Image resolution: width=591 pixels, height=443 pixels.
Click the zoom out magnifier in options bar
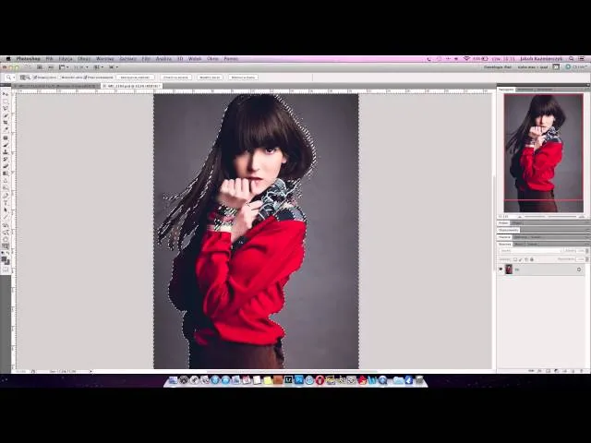click(x=30, y=78)
